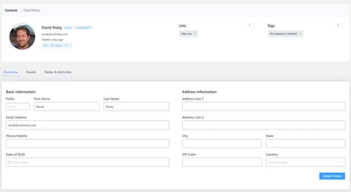Click the David Risley breadcrumb text

31,10
